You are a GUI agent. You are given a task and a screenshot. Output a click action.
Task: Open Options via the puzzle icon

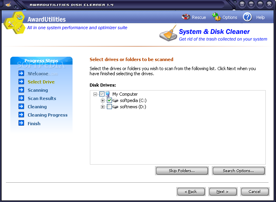[216, 17]
